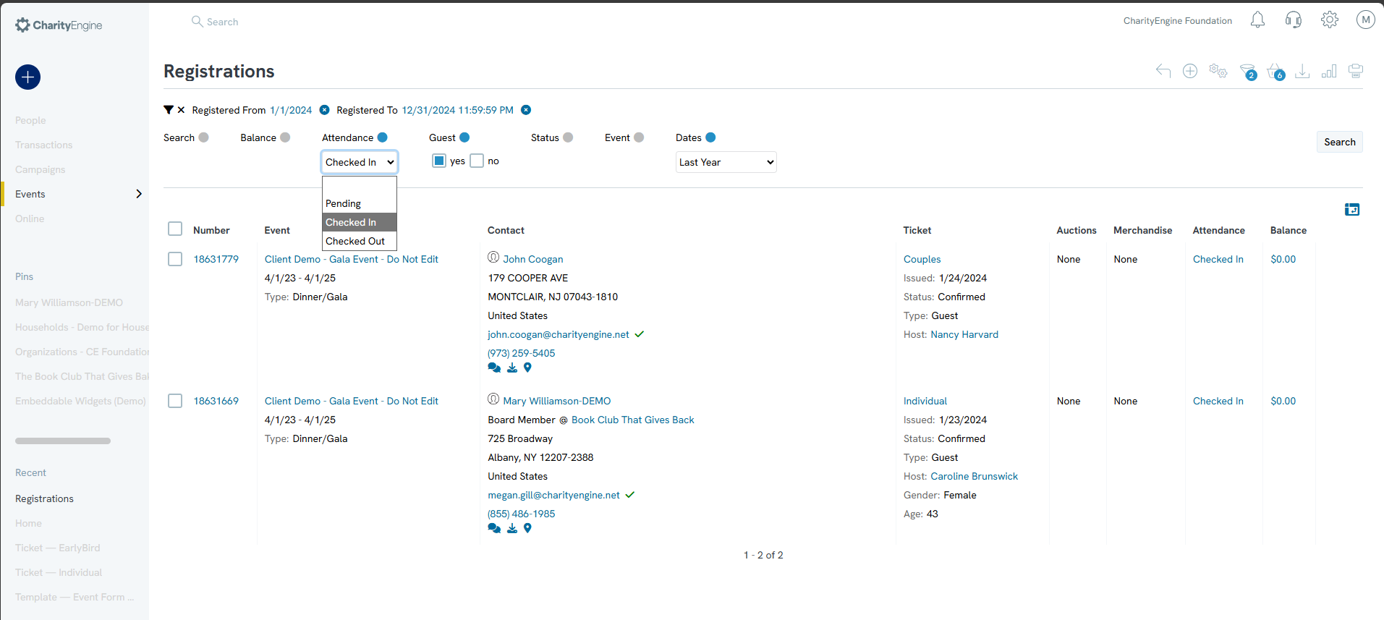Select the checkbox for registration 18631779
Viewport: 1384px width, 620px height.
[x=175, y=259]
